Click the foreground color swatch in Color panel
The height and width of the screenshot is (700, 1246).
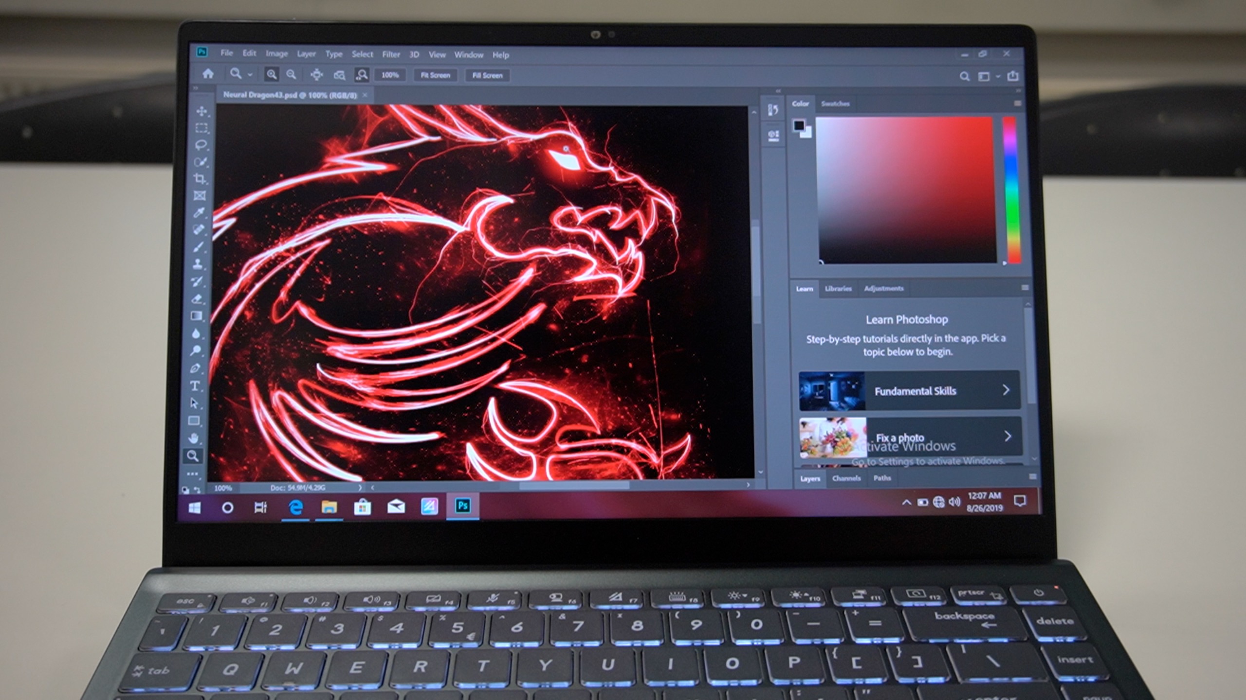(798, 125)
